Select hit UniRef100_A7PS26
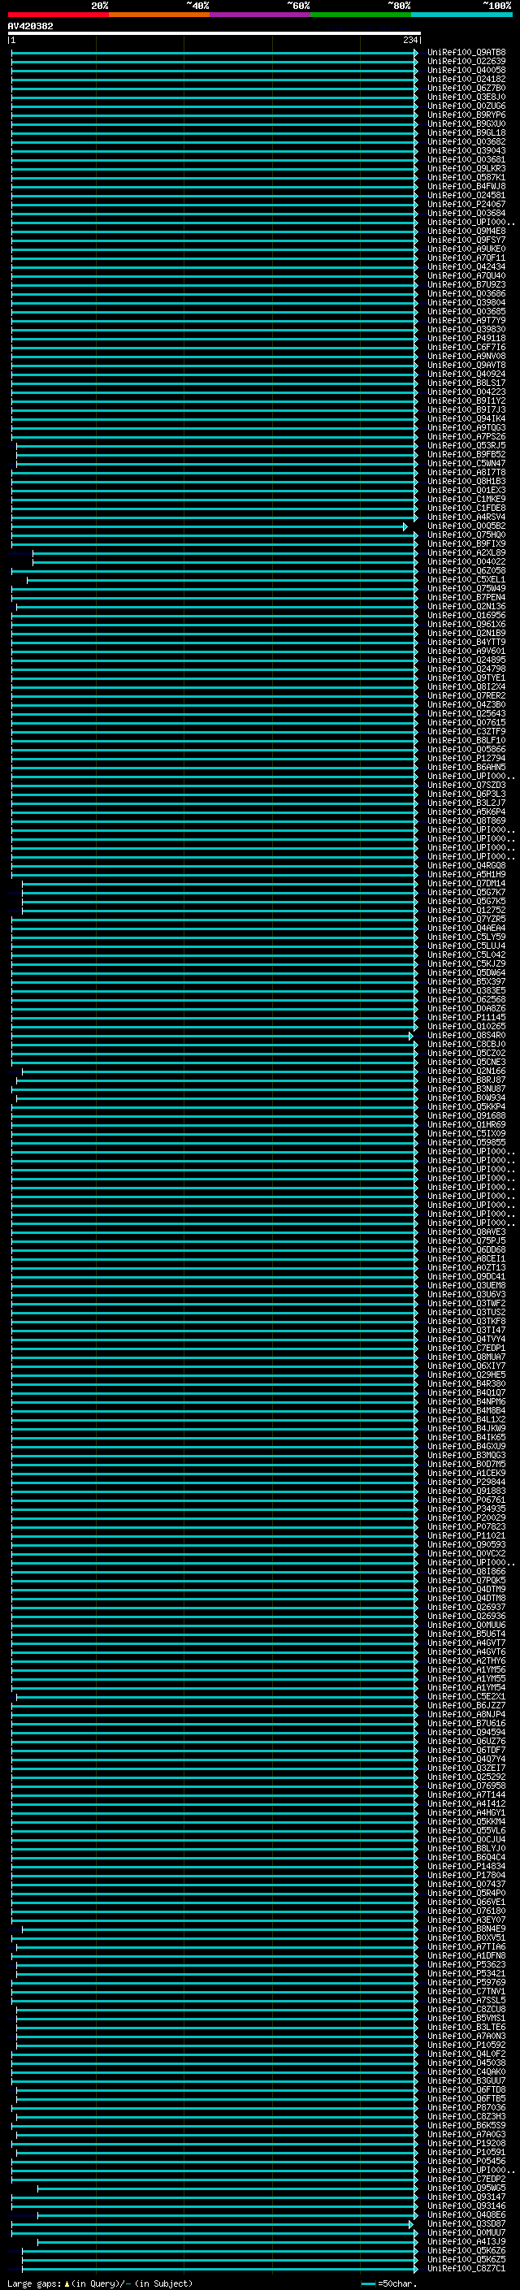Viewport: 520px width, 2290px height. [x=466, y=436]
